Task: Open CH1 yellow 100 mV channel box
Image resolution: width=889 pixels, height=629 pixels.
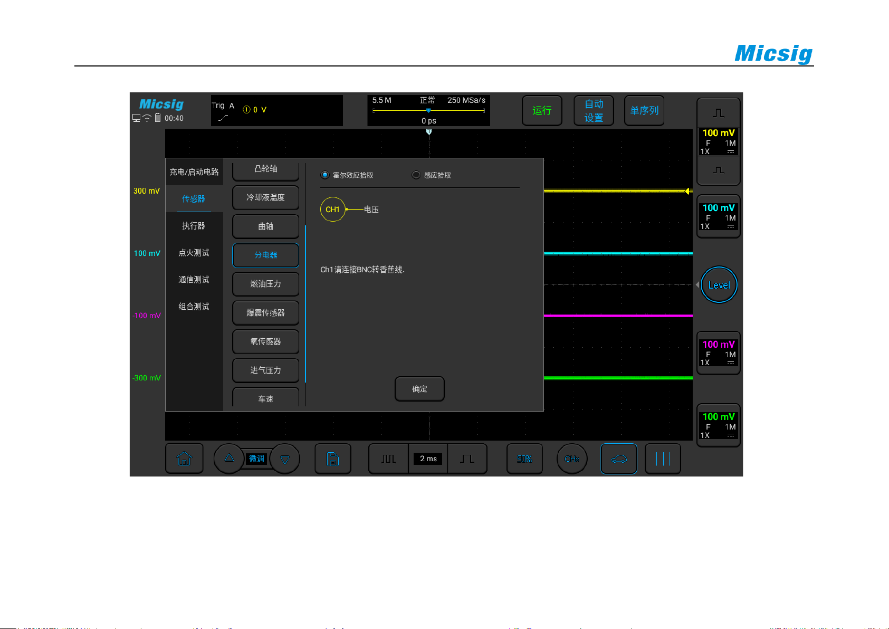Action: [x=719, y=141]
